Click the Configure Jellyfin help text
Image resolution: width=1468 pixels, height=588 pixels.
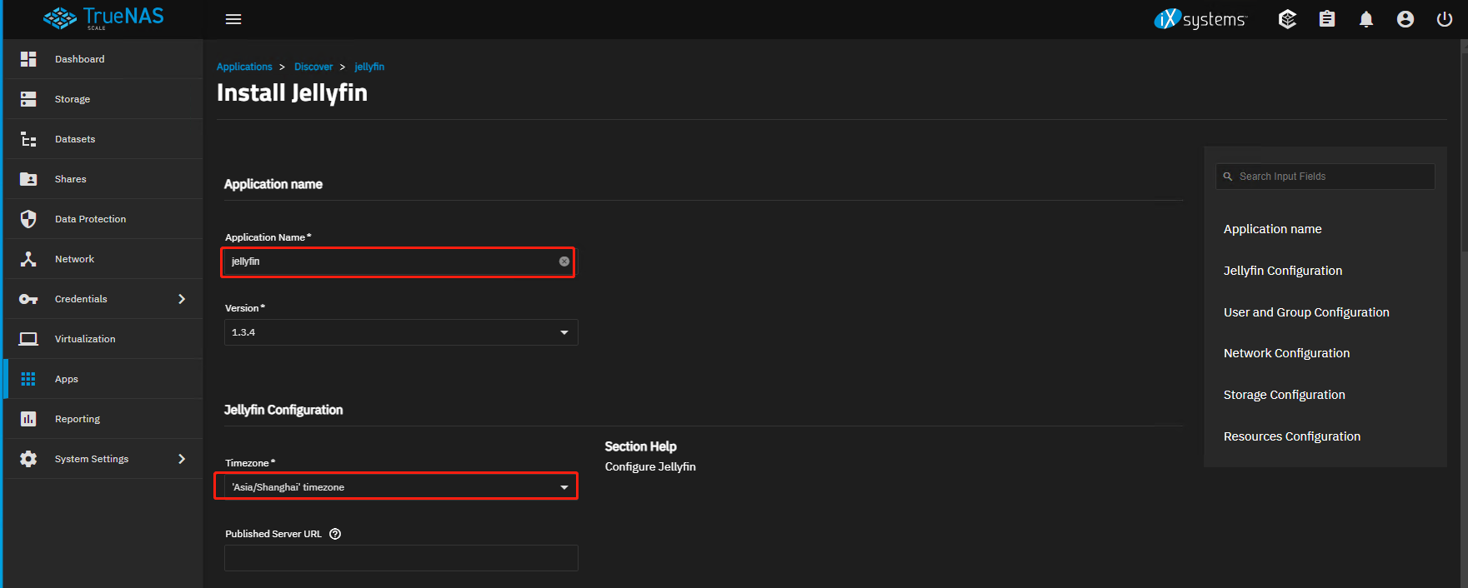pos(650,466)
